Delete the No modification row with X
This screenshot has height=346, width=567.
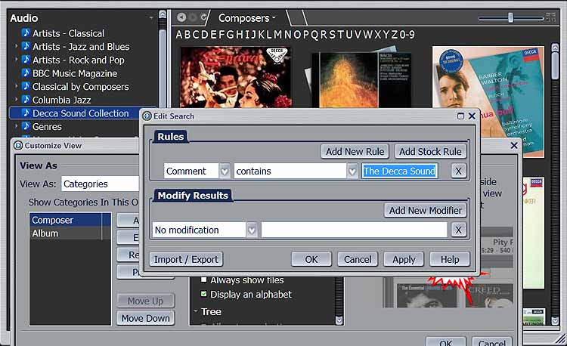[x=458, y=230]
